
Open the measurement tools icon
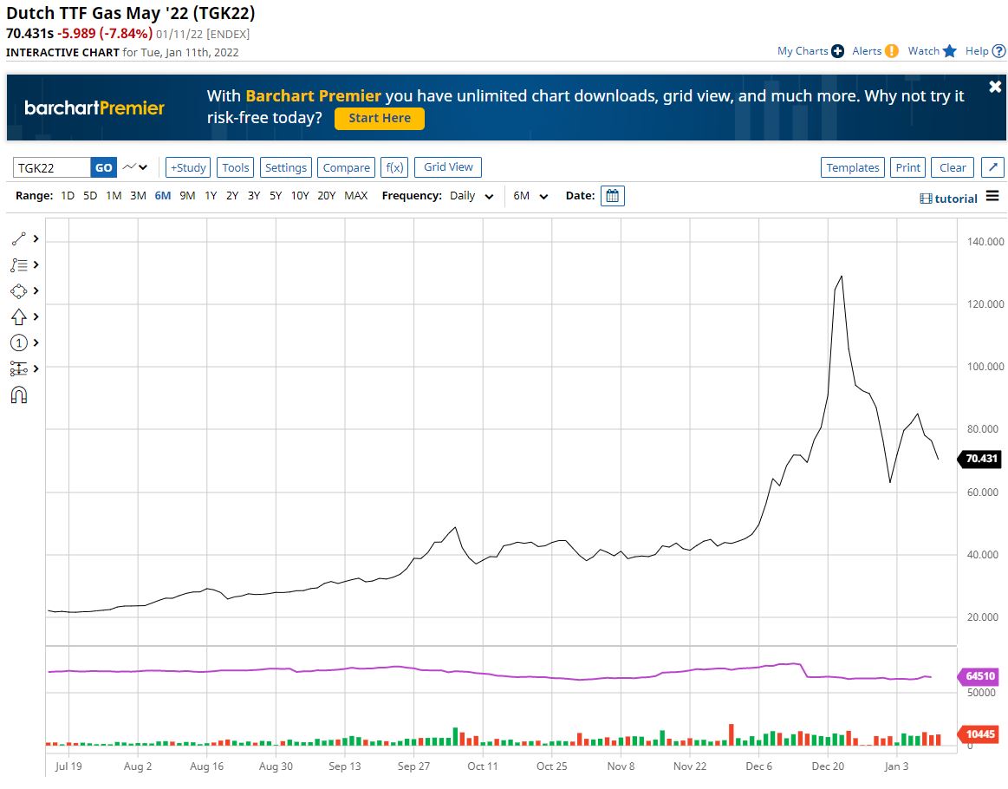pos(19,368)
